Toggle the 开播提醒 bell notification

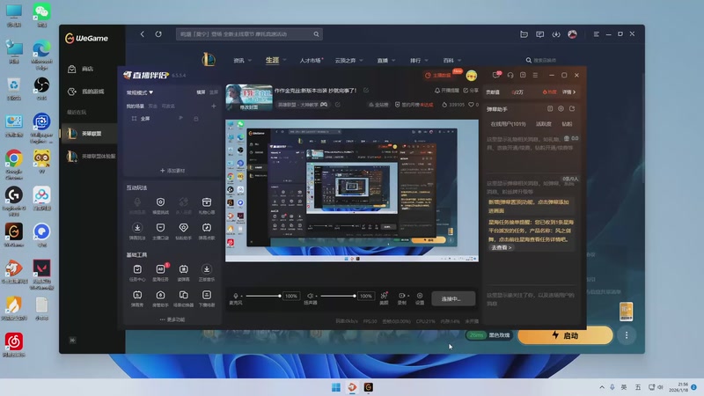pyautogui.click(x=447, y=91)
